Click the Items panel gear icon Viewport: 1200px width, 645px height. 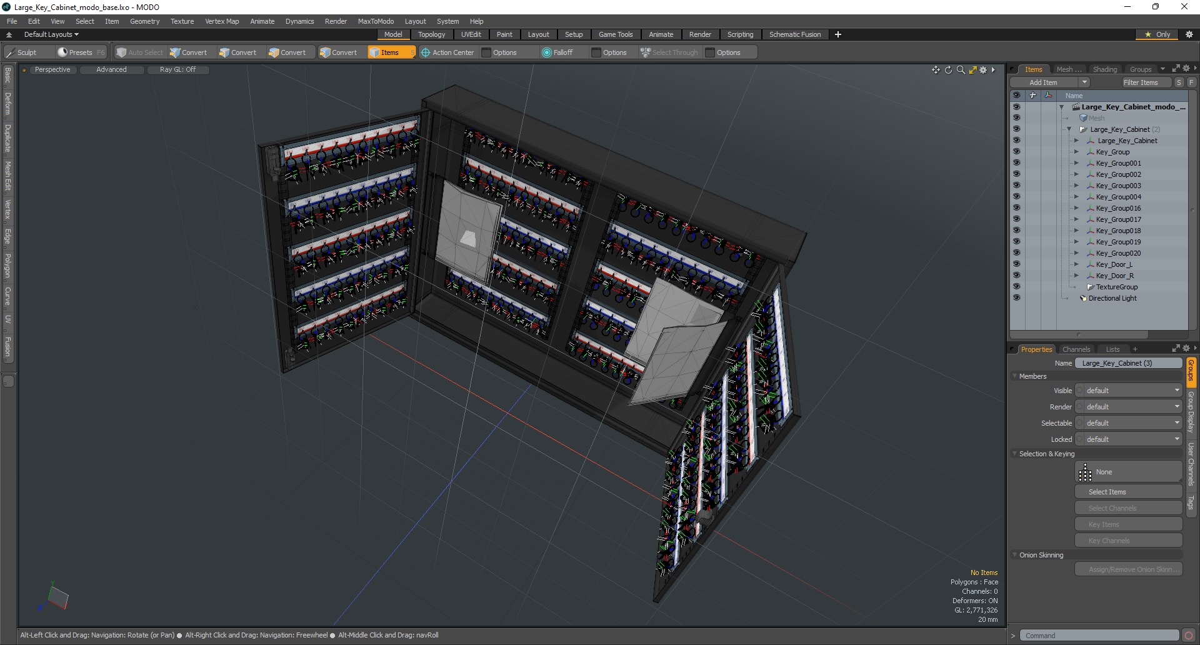(1186, 69)
